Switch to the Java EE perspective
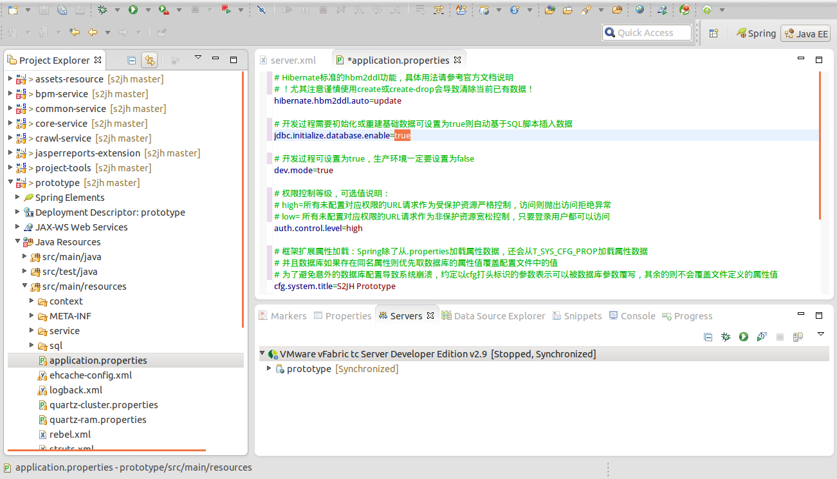837x479 pixels. [x=805, y=33]
